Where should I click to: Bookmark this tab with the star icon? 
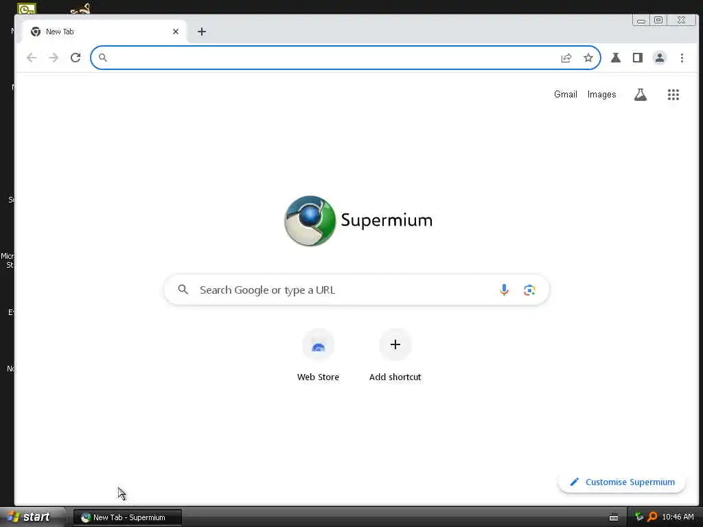pos(588,58)
